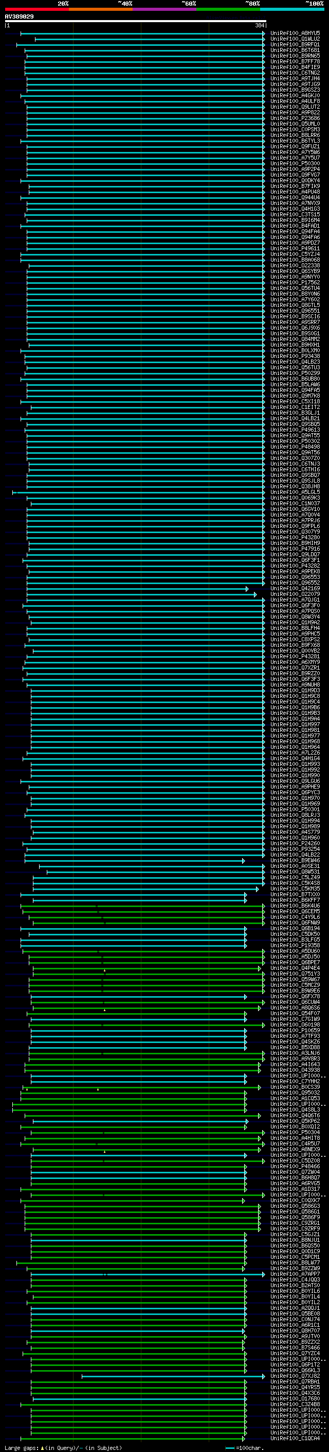The image size is (329, 1452).
Task: Click the UniRef100_A4S779 hit label
Action: coord(295,832)
